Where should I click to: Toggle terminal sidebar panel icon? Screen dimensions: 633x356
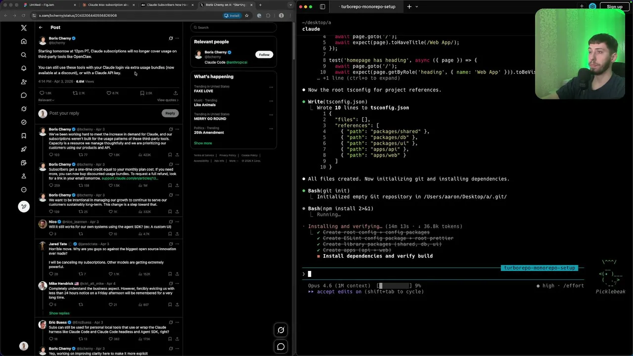point(322,6)
